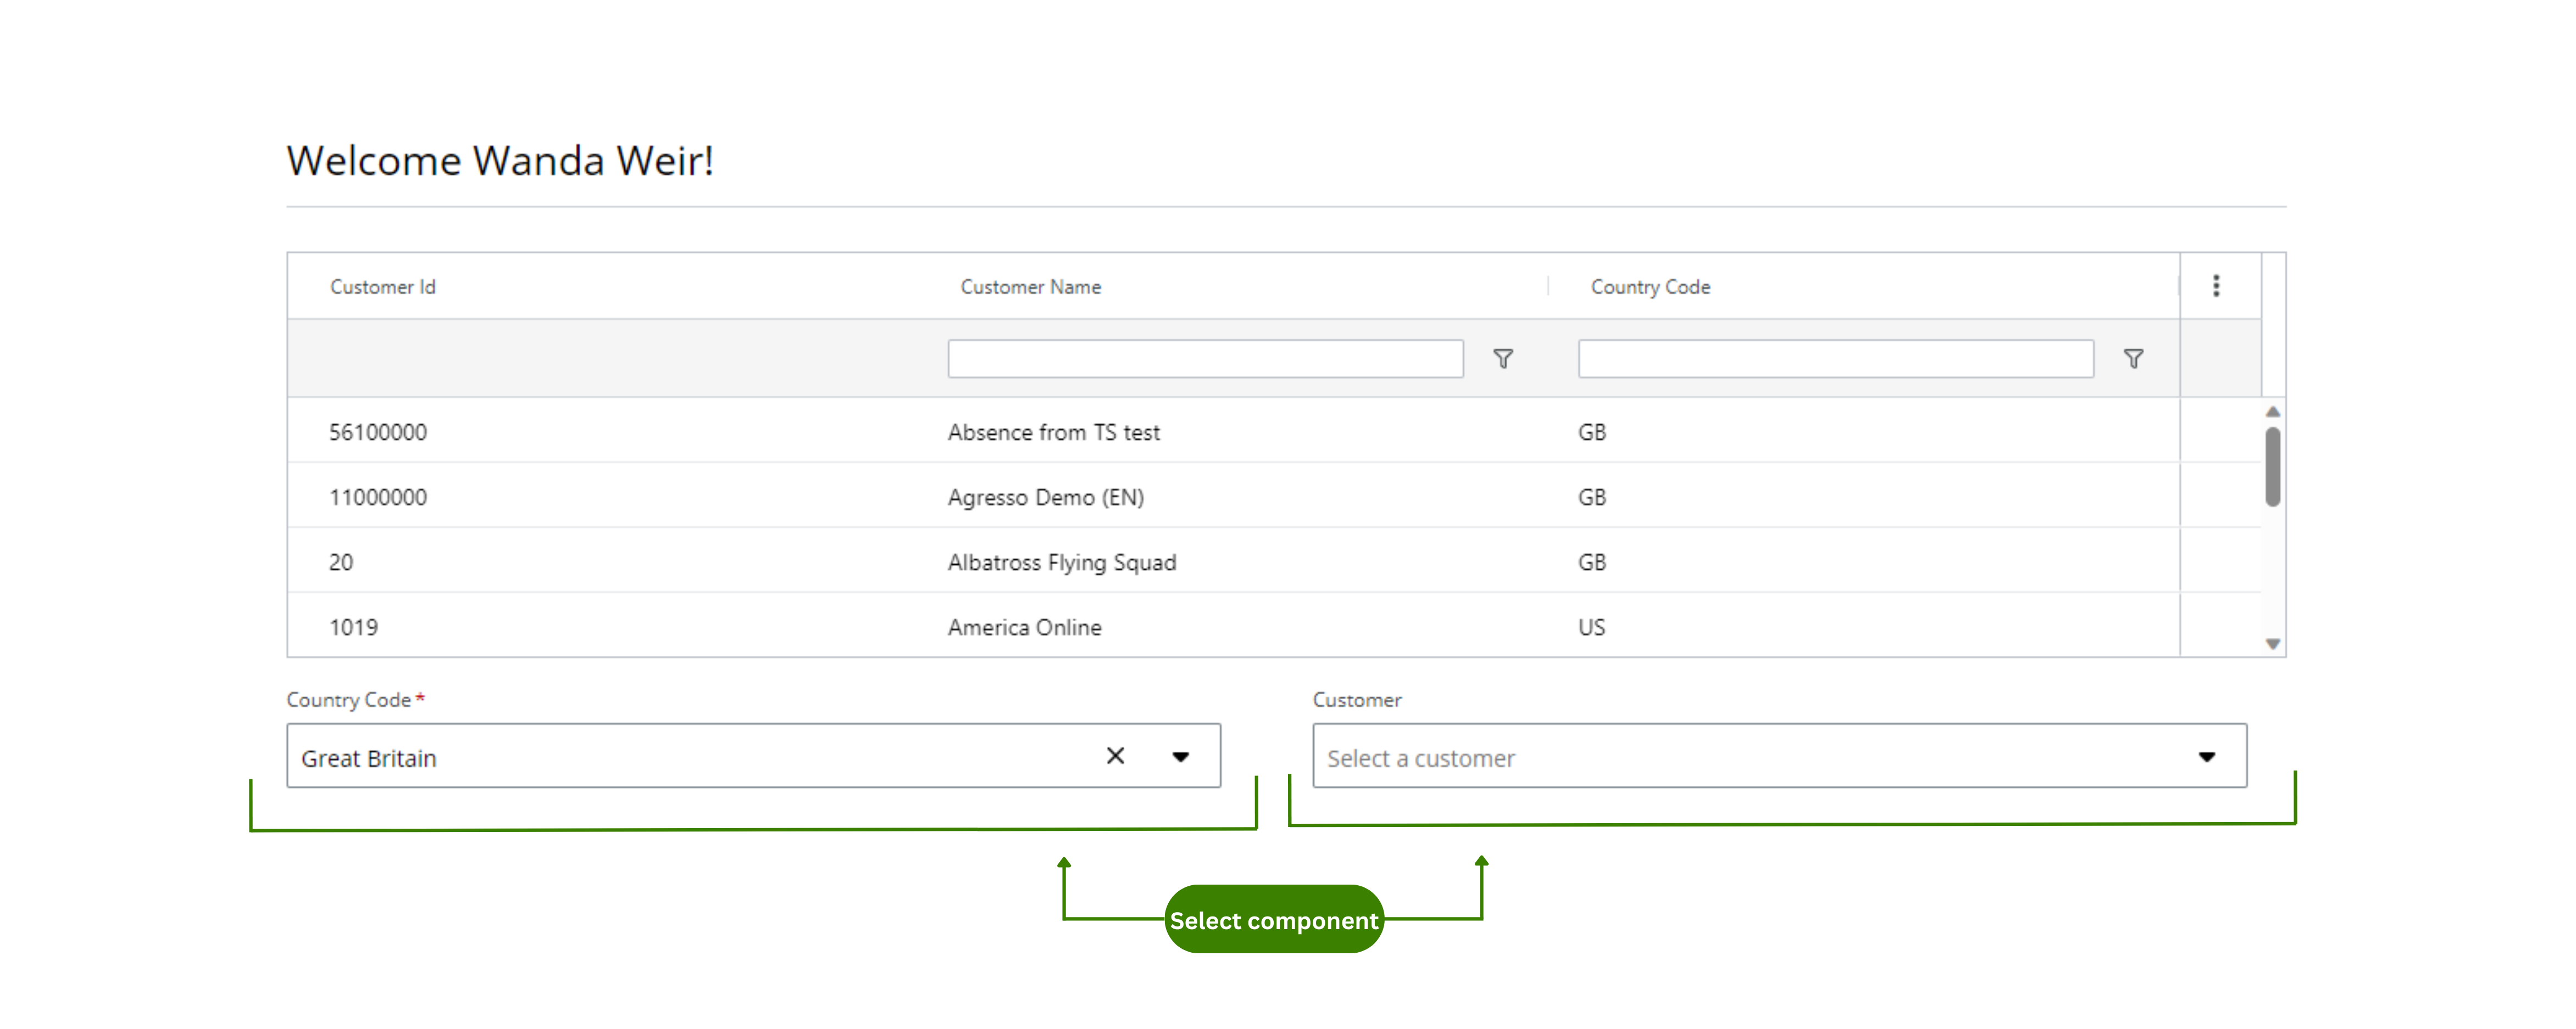Viewport: 2576px width, 1029px height.
Task: Select the row for America Online
Action: (x=1024, y=627)
